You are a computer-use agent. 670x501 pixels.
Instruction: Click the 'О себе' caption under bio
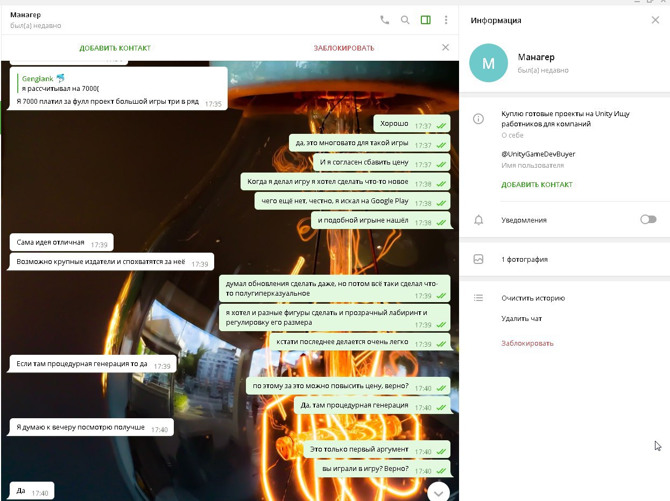click(x=512, y=135)
